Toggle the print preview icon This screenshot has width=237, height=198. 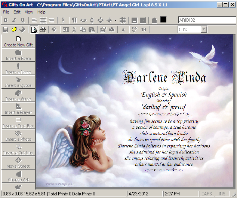(34, 30)
